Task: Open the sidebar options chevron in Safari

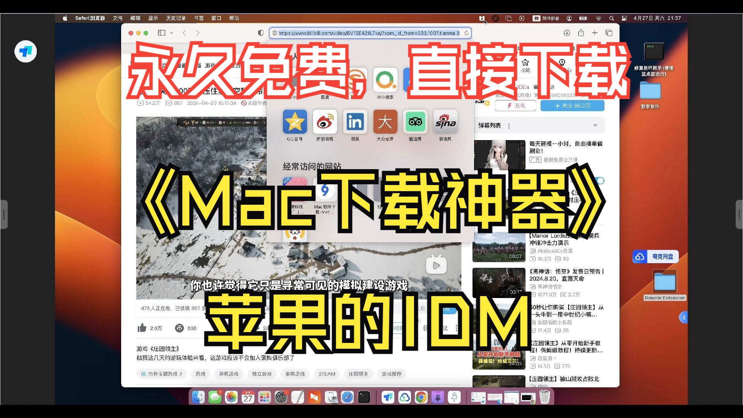Action: pos(171,33)
